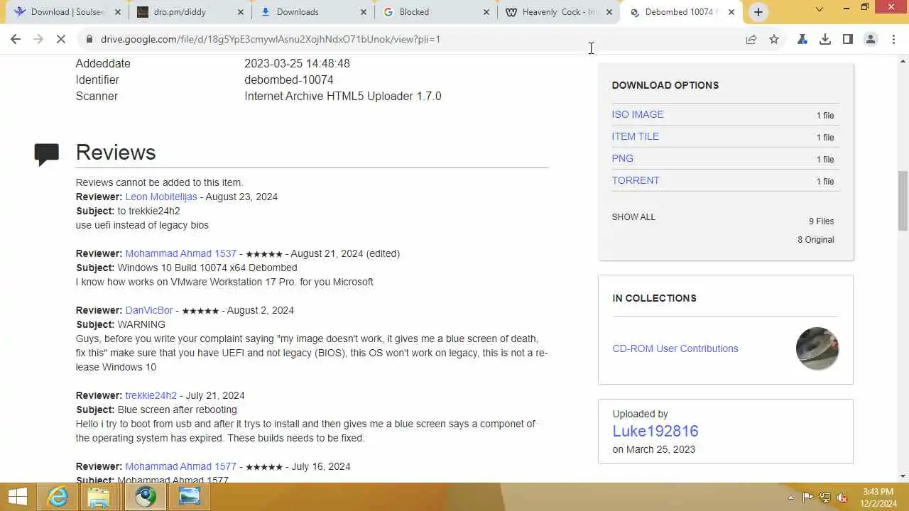Open the ISO IMAGE download option

[x=638, y=114]
